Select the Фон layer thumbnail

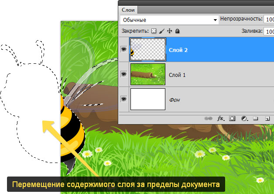tap(148, 99)
